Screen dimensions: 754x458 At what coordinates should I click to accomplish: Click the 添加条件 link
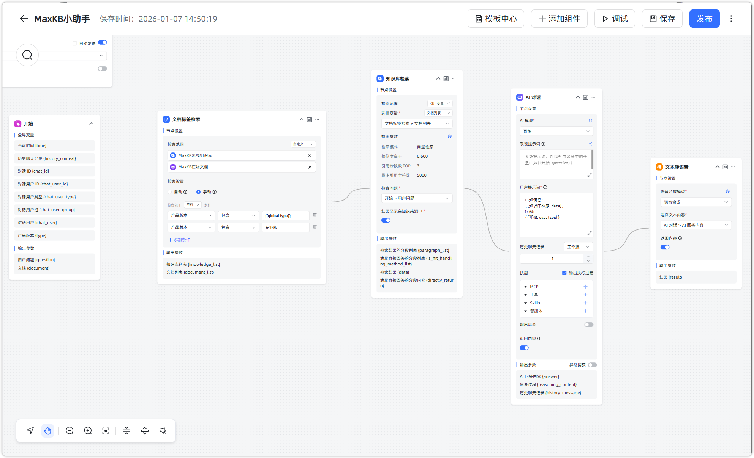pyautogui.click(x=179, y=240)
